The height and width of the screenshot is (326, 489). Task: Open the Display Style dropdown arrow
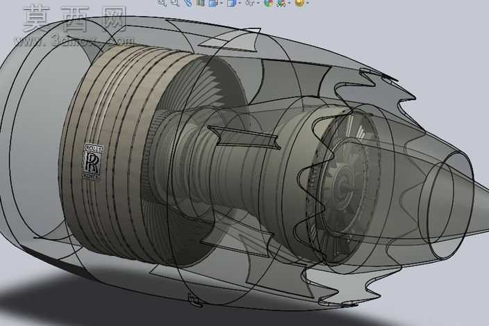click(x=239, y=3)
